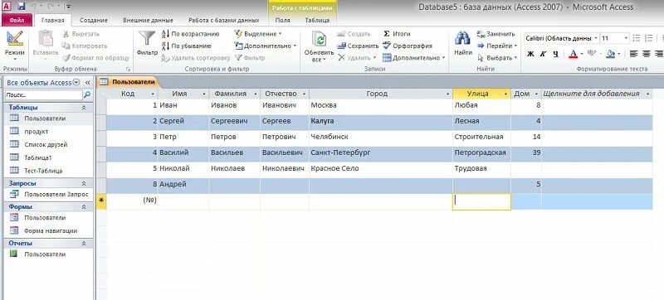664x300 pixels.
Task: Open the Файл tab
Action: pos(17,20)
